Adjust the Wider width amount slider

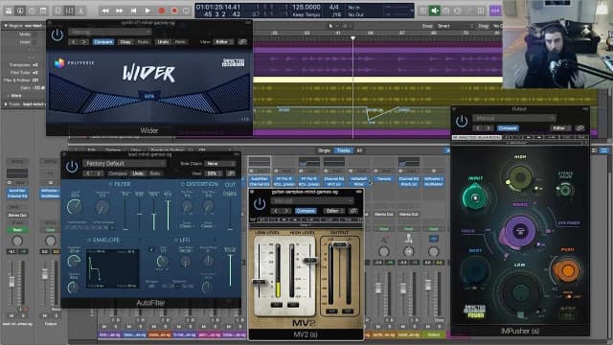tap(149, 96)
